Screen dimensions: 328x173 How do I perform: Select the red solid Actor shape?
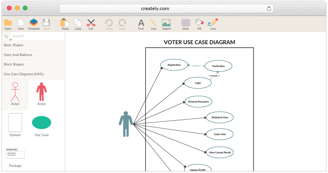pos(42,92)
